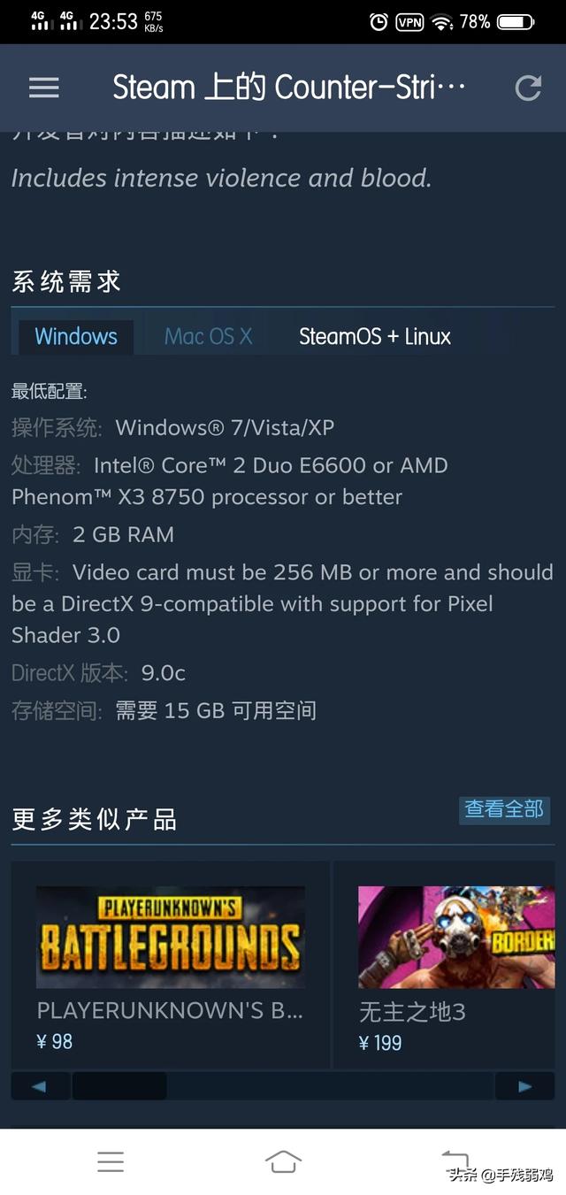Tap the alarm clock status icon

379,22
